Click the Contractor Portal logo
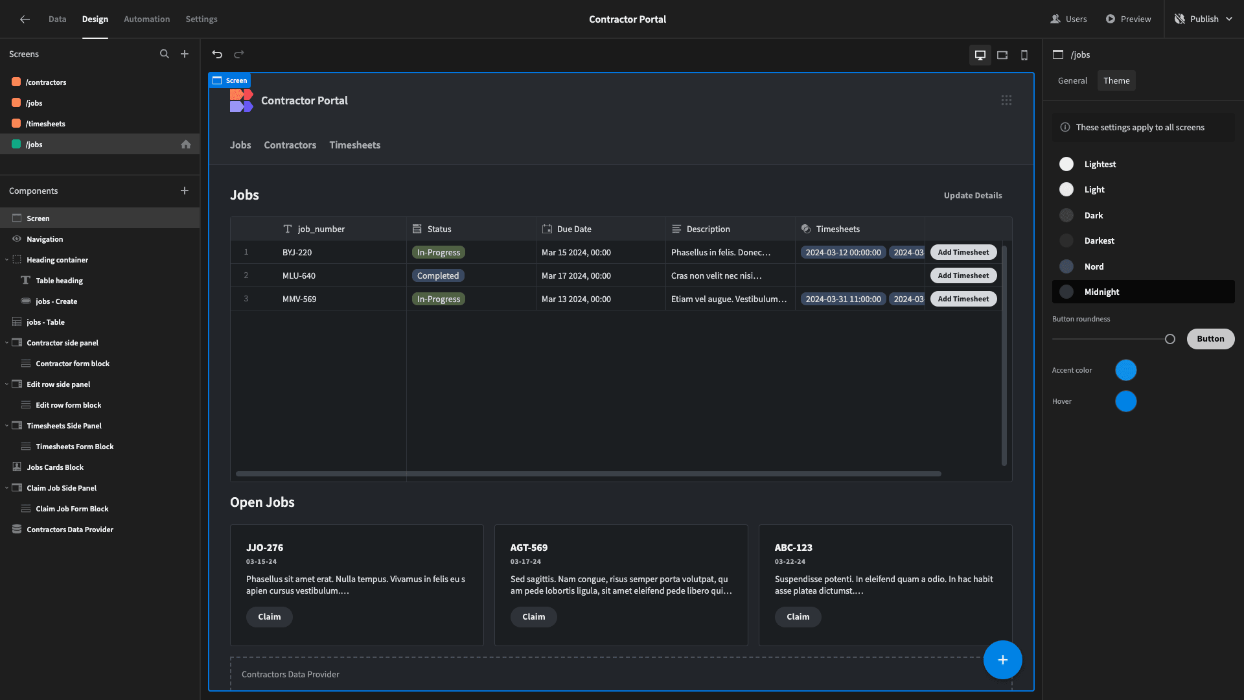Screen dimensions: 1244x700 (241, 100)
